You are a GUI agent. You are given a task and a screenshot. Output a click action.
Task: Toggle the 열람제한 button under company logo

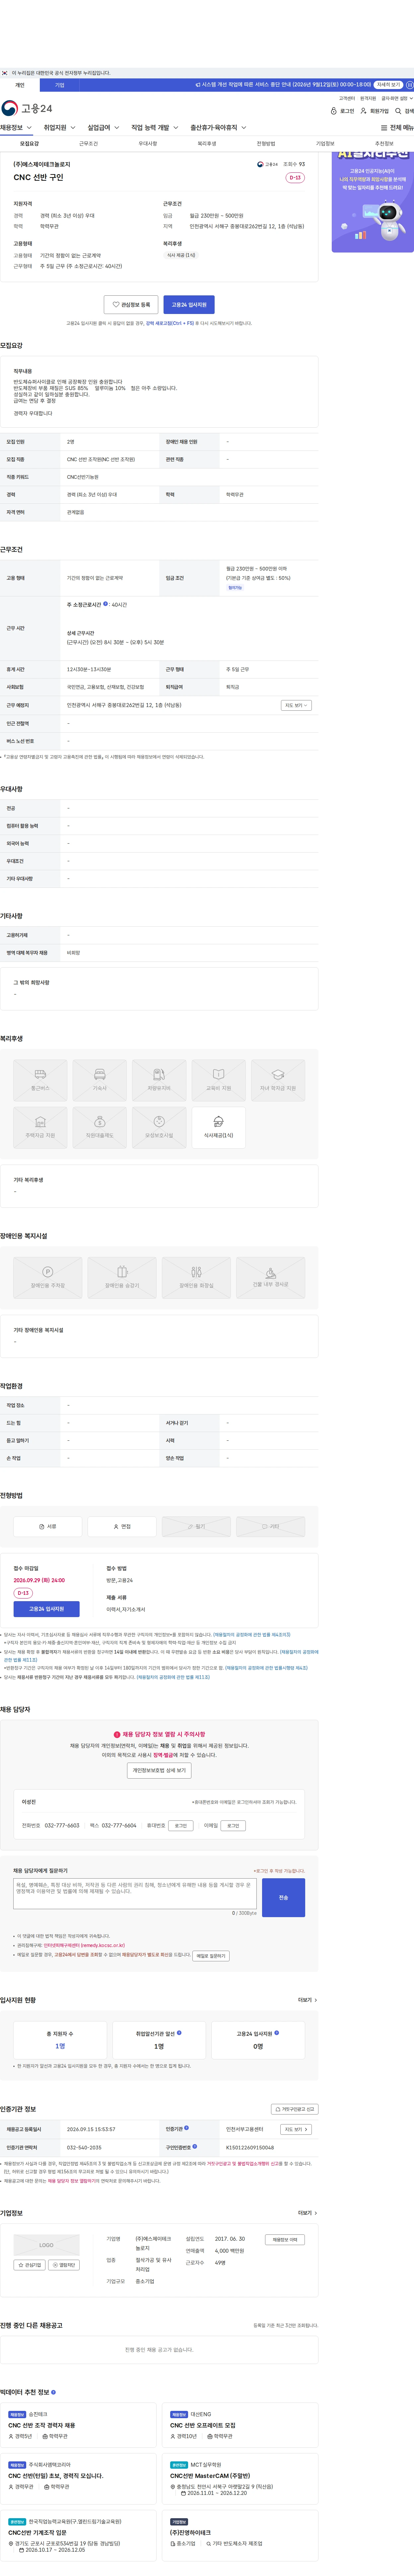click(x=64, y=2265)
